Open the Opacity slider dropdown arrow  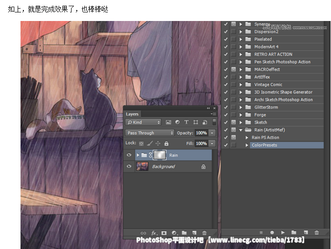coord(212,133)
